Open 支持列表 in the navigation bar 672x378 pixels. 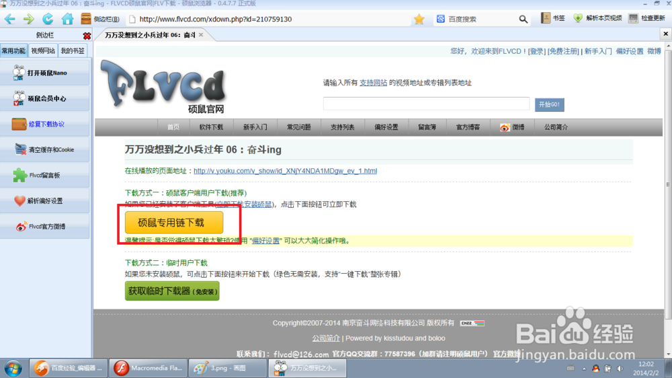343,127
